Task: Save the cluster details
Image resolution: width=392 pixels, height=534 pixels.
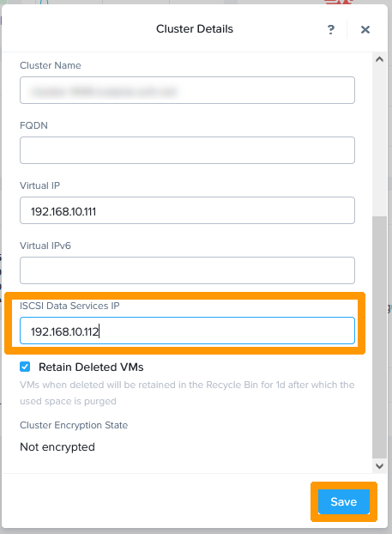Action: pyautogui.click(x=344, y=501)
